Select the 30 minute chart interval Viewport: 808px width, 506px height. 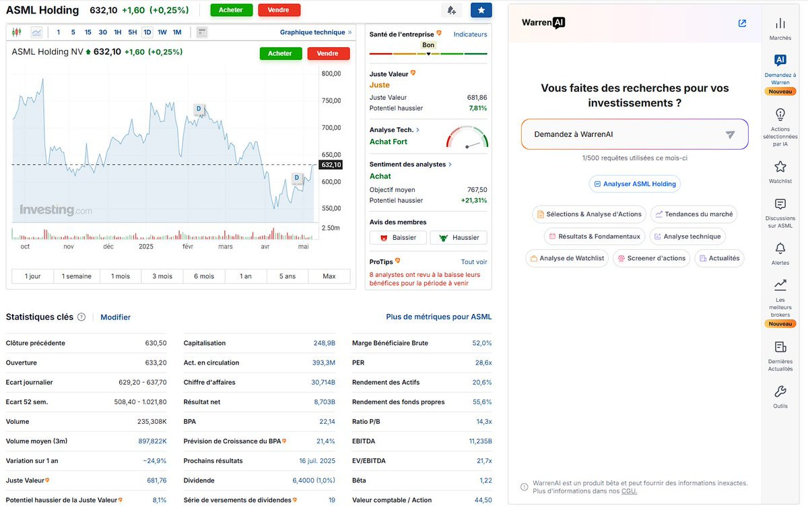pyautogui.click(x=103, y=32)
